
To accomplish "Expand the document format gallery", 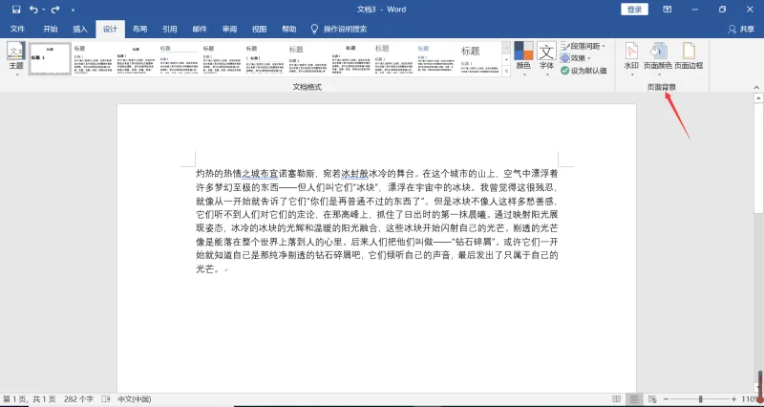I will coord(506,71).
